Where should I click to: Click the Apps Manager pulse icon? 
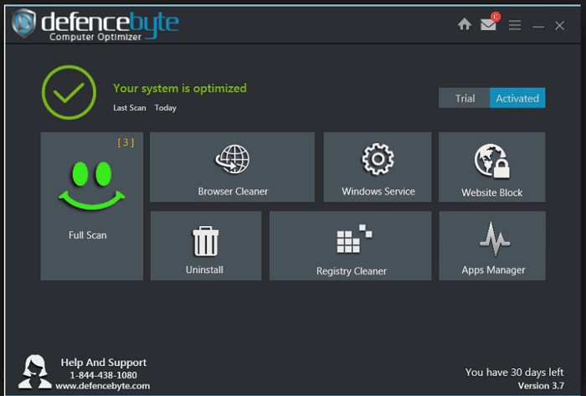click(x=495, y=239)
